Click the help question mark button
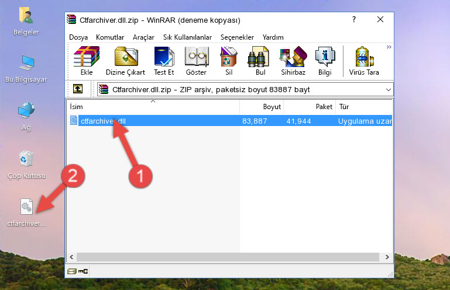The height and width of the screenshot is (290, 450). click(354, 19)
